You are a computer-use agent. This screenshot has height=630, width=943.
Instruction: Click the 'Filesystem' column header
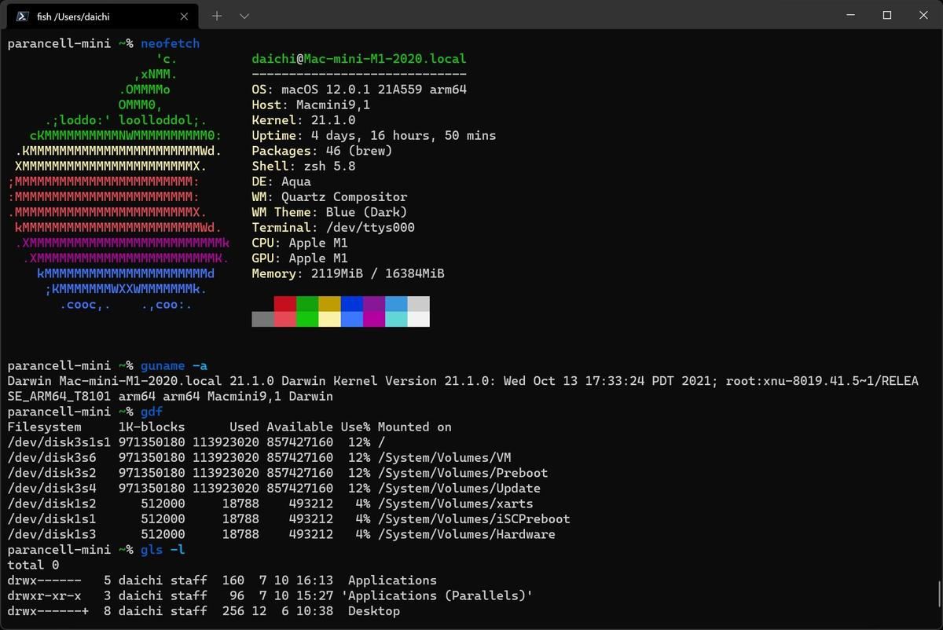[x=44, y=427]
